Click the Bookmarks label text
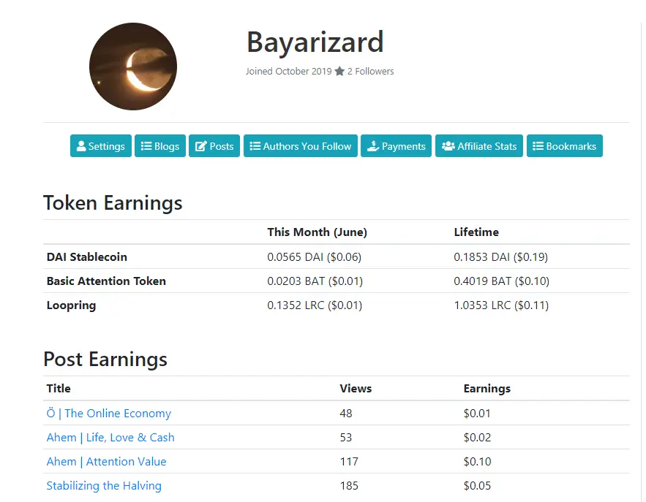 571,146
